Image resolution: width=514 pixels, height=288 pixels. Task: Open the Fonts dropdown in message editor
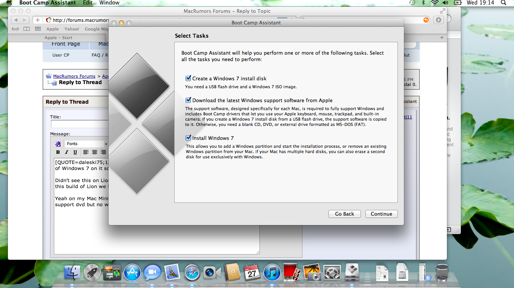(87, 144)
